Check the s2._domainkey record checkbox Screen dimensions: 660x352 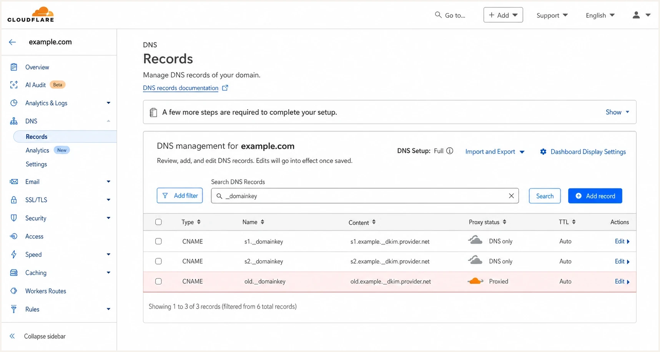click(158, 261)
